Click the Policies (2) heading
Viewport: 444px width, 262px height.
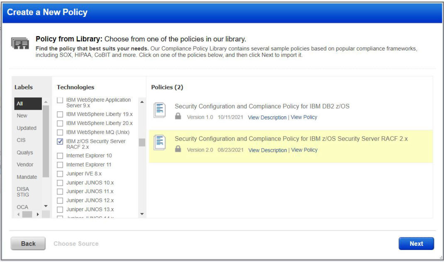pyautogui.click(x=167, y=87)
